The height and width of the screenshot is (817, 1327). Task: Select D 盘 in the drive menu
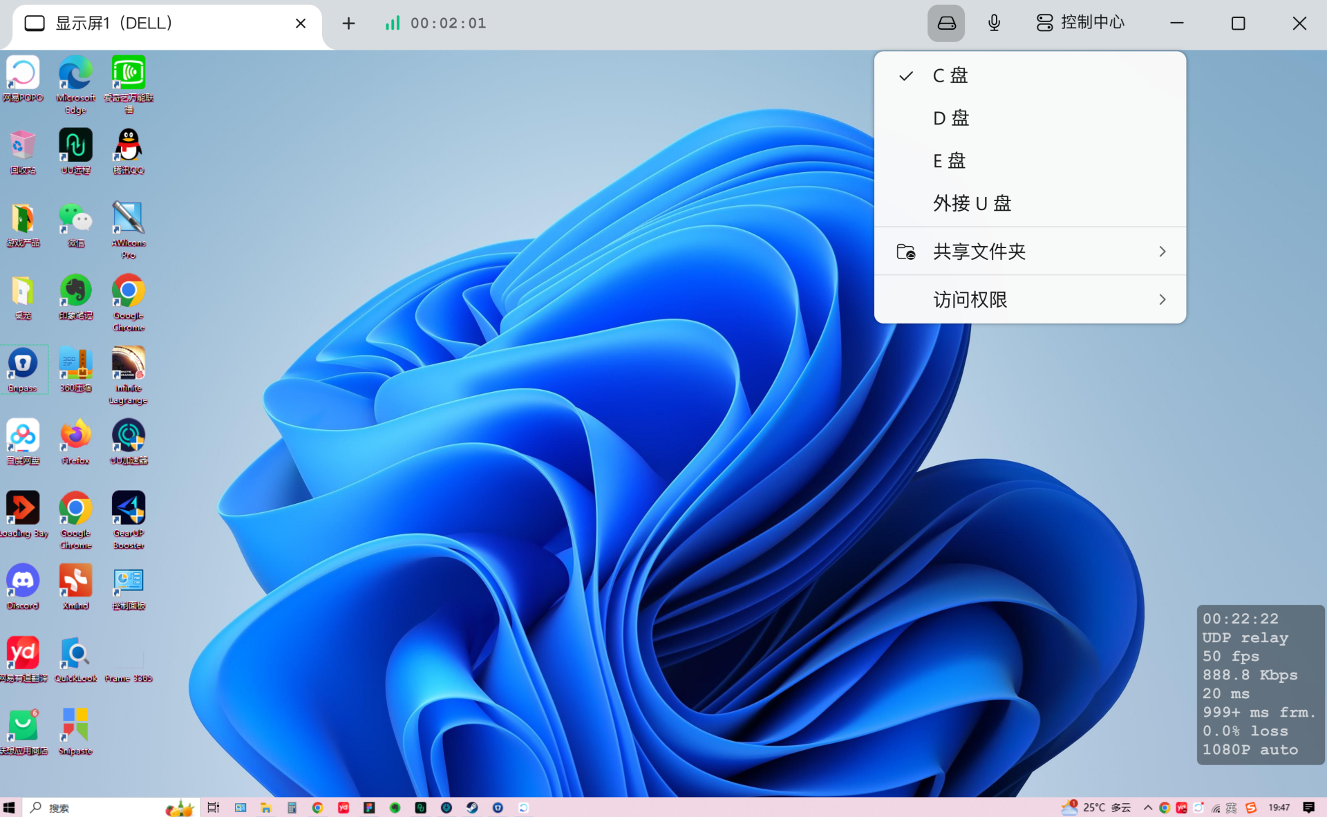click(x=1030, y=118)
